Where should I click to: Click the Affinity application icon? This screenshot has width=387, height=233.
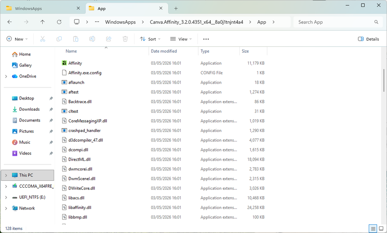click(64, 63)
